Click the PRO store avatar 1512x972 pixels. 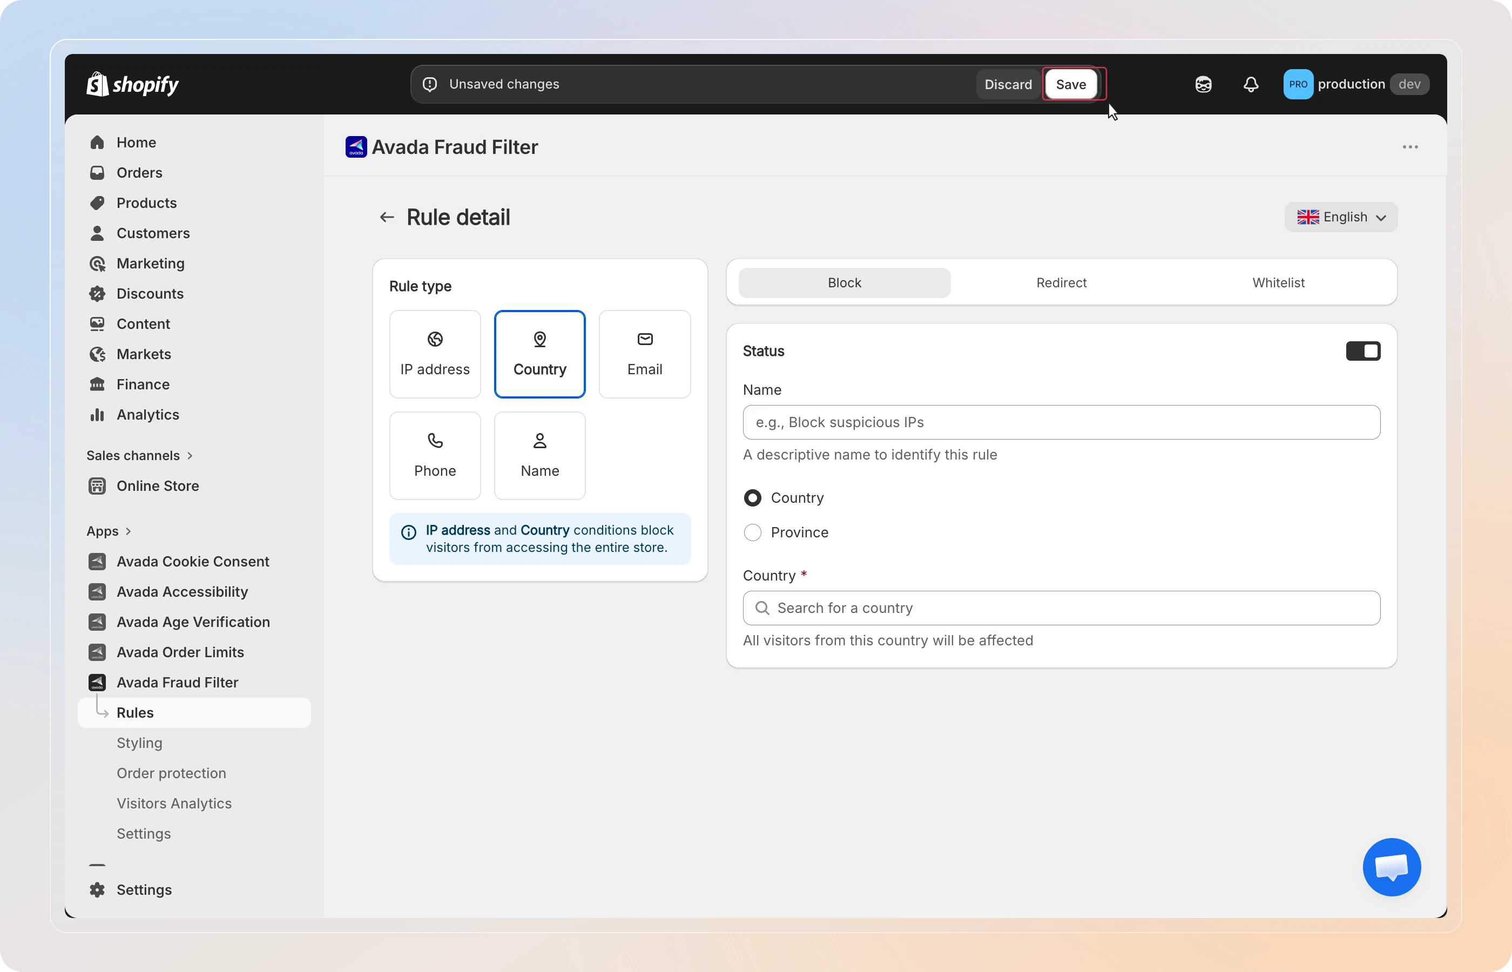1298,84
